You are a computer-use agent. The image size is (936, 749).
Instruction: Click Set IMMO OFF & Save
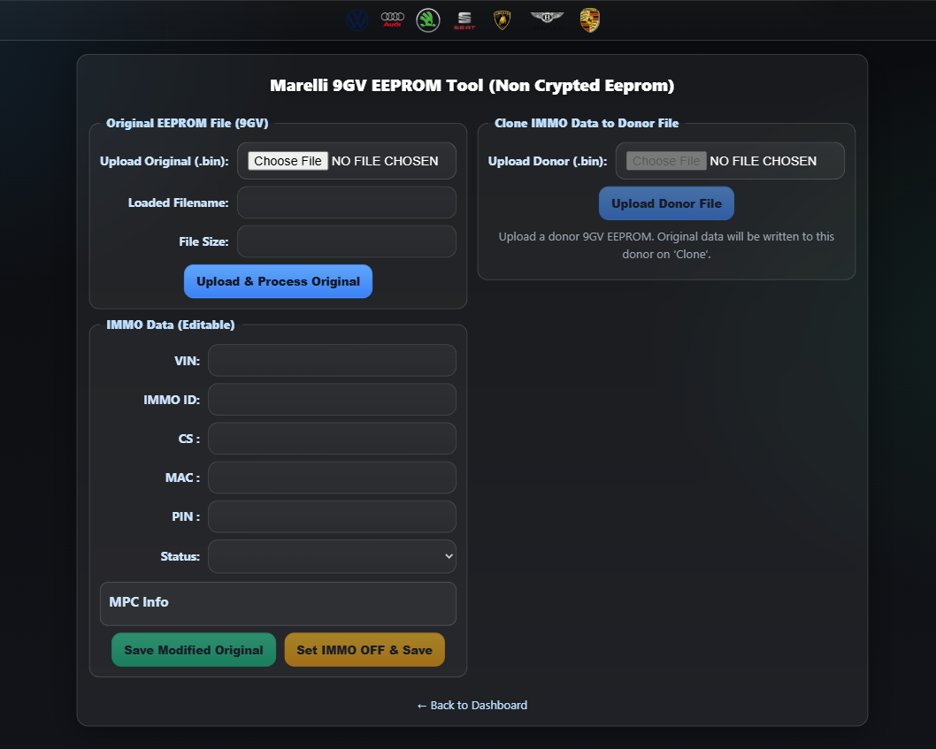click(x=364, y=650)
